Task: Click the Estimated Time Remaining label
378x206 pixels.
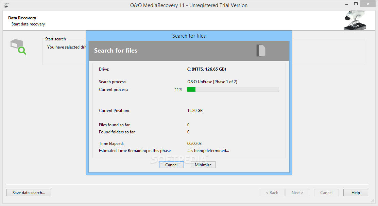Action: pos(135,151)
